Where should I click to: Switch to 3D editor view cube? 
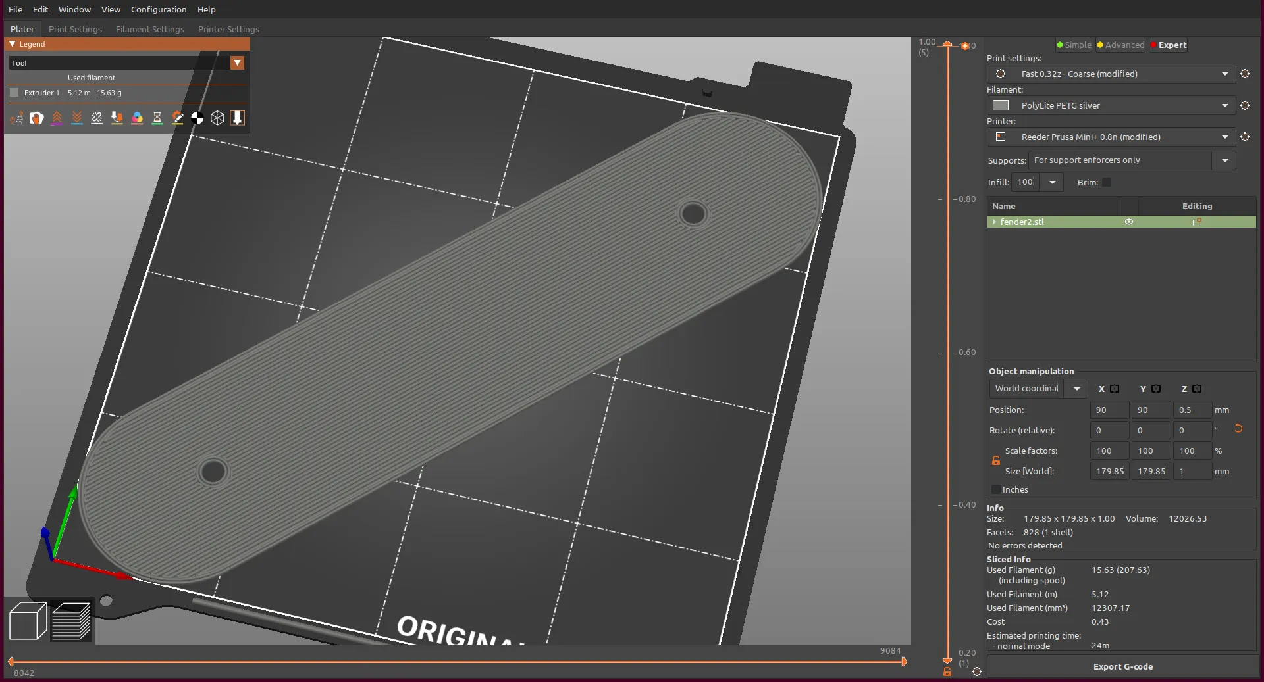28,621
